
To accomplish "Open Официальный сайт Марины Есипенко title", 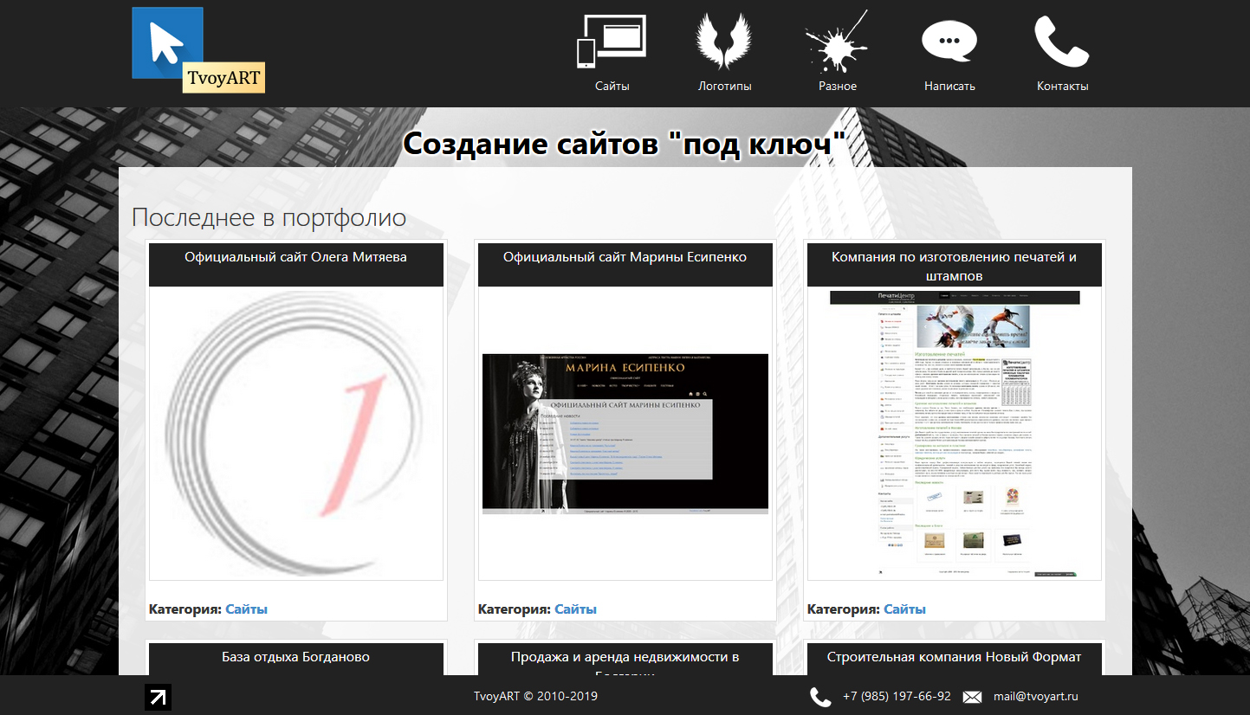I will tap(625, 257).
